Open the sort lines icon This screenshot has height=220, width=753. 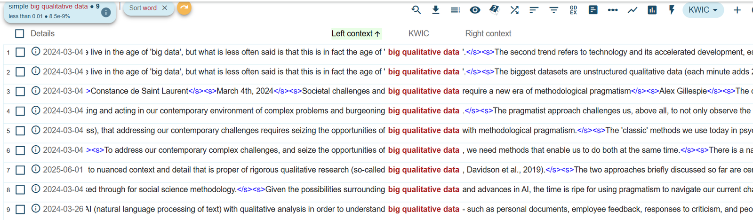(534, 10)
